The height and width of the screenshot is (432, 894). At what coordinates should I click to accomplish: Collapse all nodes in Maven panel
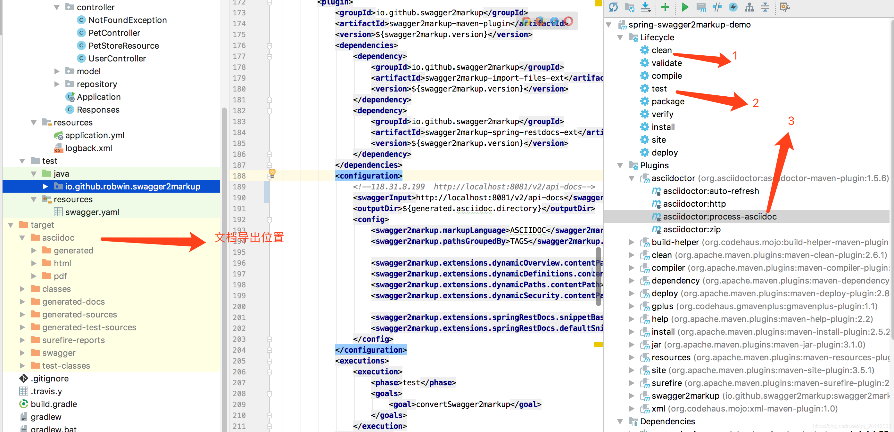click(x=765, y=7)
